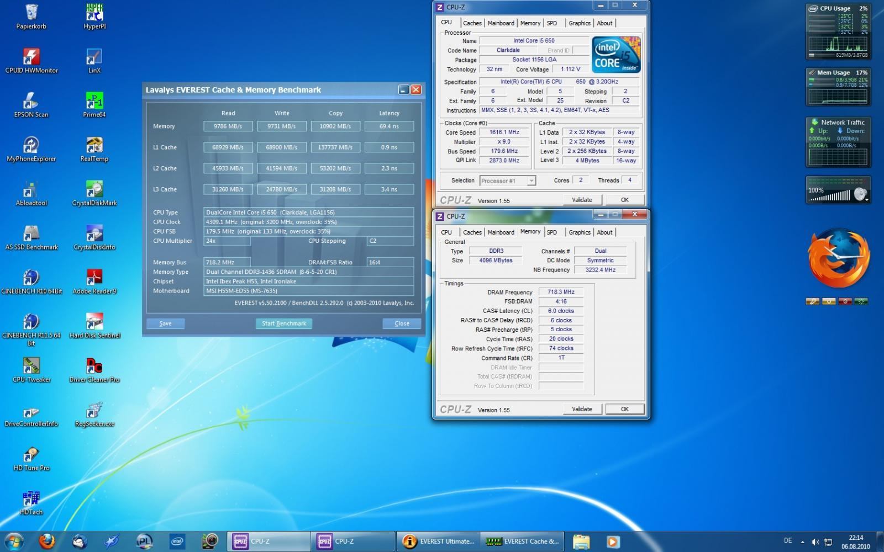Open Memory tab in upper CPU-Z window
884x552 pixels.
point(530,23)
